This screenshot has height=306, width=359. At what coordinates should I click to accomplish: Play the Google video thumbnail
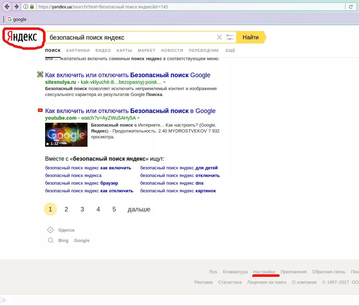(x=66, y=135)
